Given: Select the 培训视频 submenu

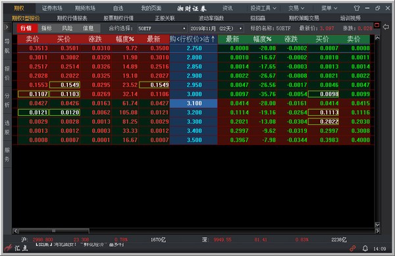Looking at the screenshot, I should point(350,18).
